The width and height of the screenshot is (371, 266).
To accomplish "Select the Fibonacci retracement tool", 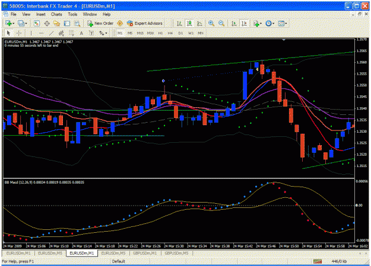I will pos(71,33).
